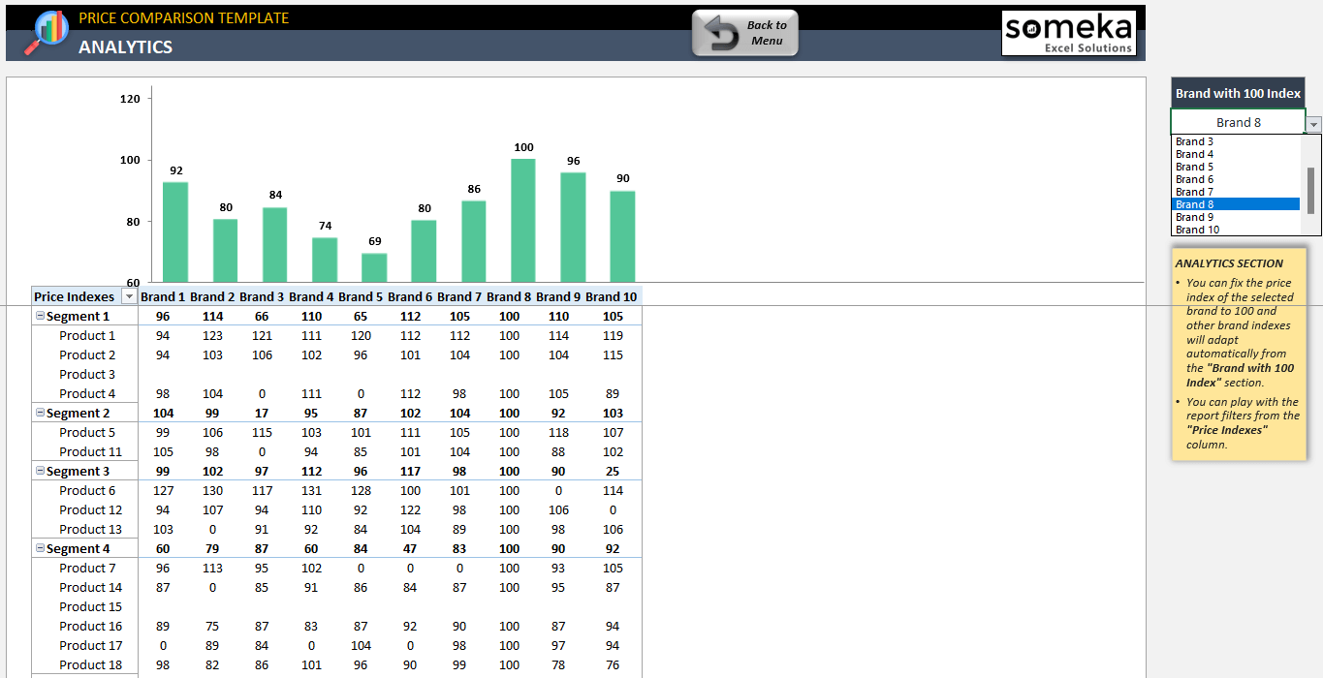The width and height of the screenshot is (1323, 678).
Task: Select the Product 11 row label
Action: tap(90, 451)
